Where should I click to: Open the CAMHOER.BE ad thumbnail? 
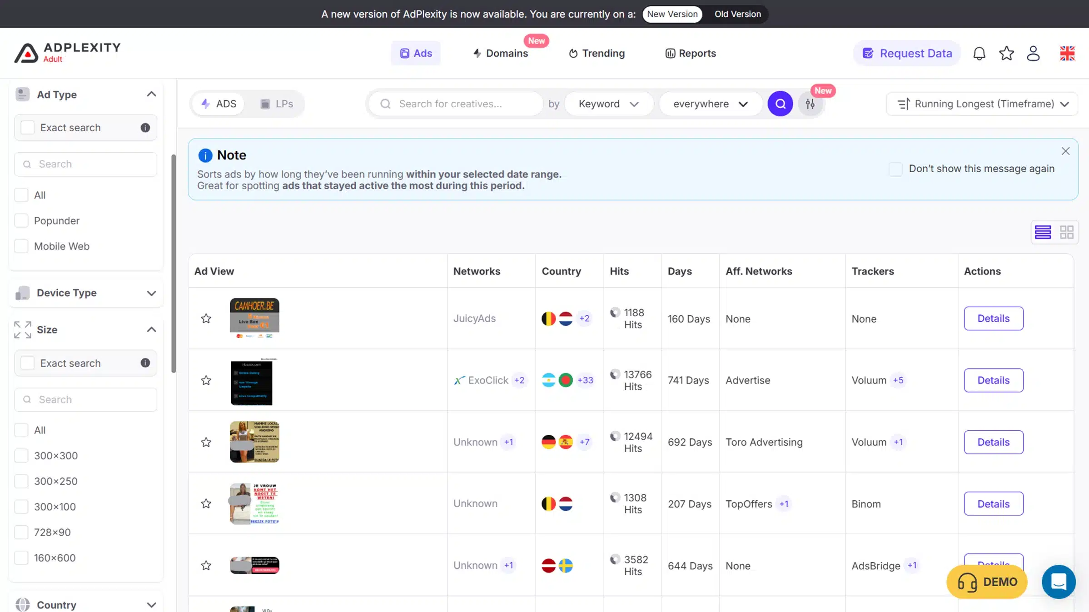254,318
